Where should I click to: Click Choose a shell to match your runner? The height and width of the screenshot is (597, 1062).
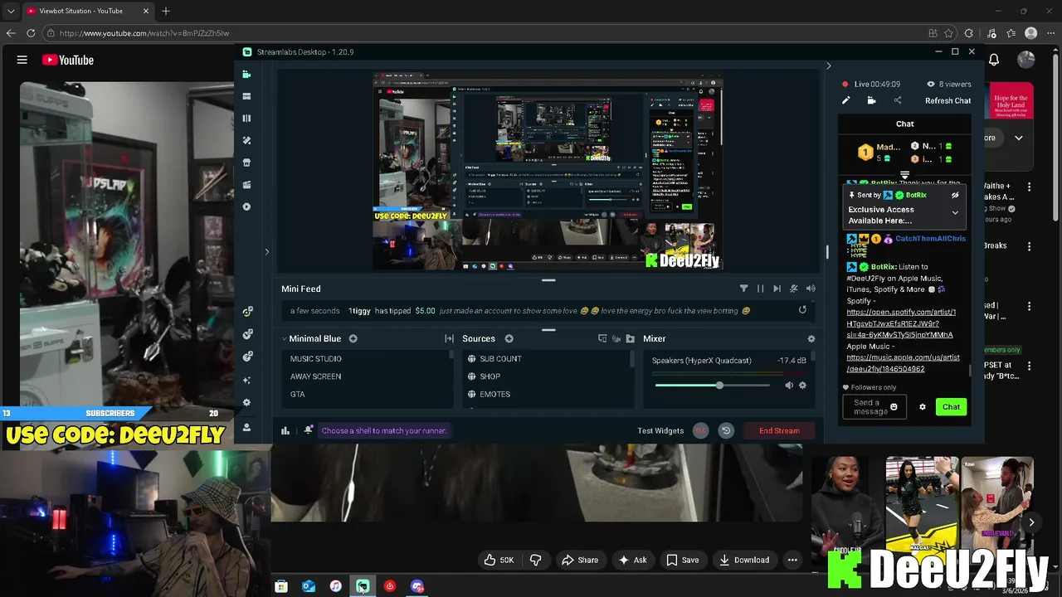click(x=383, y=430)
